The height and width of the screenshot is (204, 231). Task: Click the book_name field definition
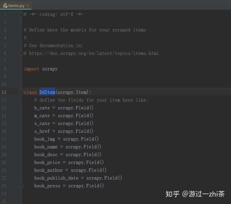(x=68, y=147)
